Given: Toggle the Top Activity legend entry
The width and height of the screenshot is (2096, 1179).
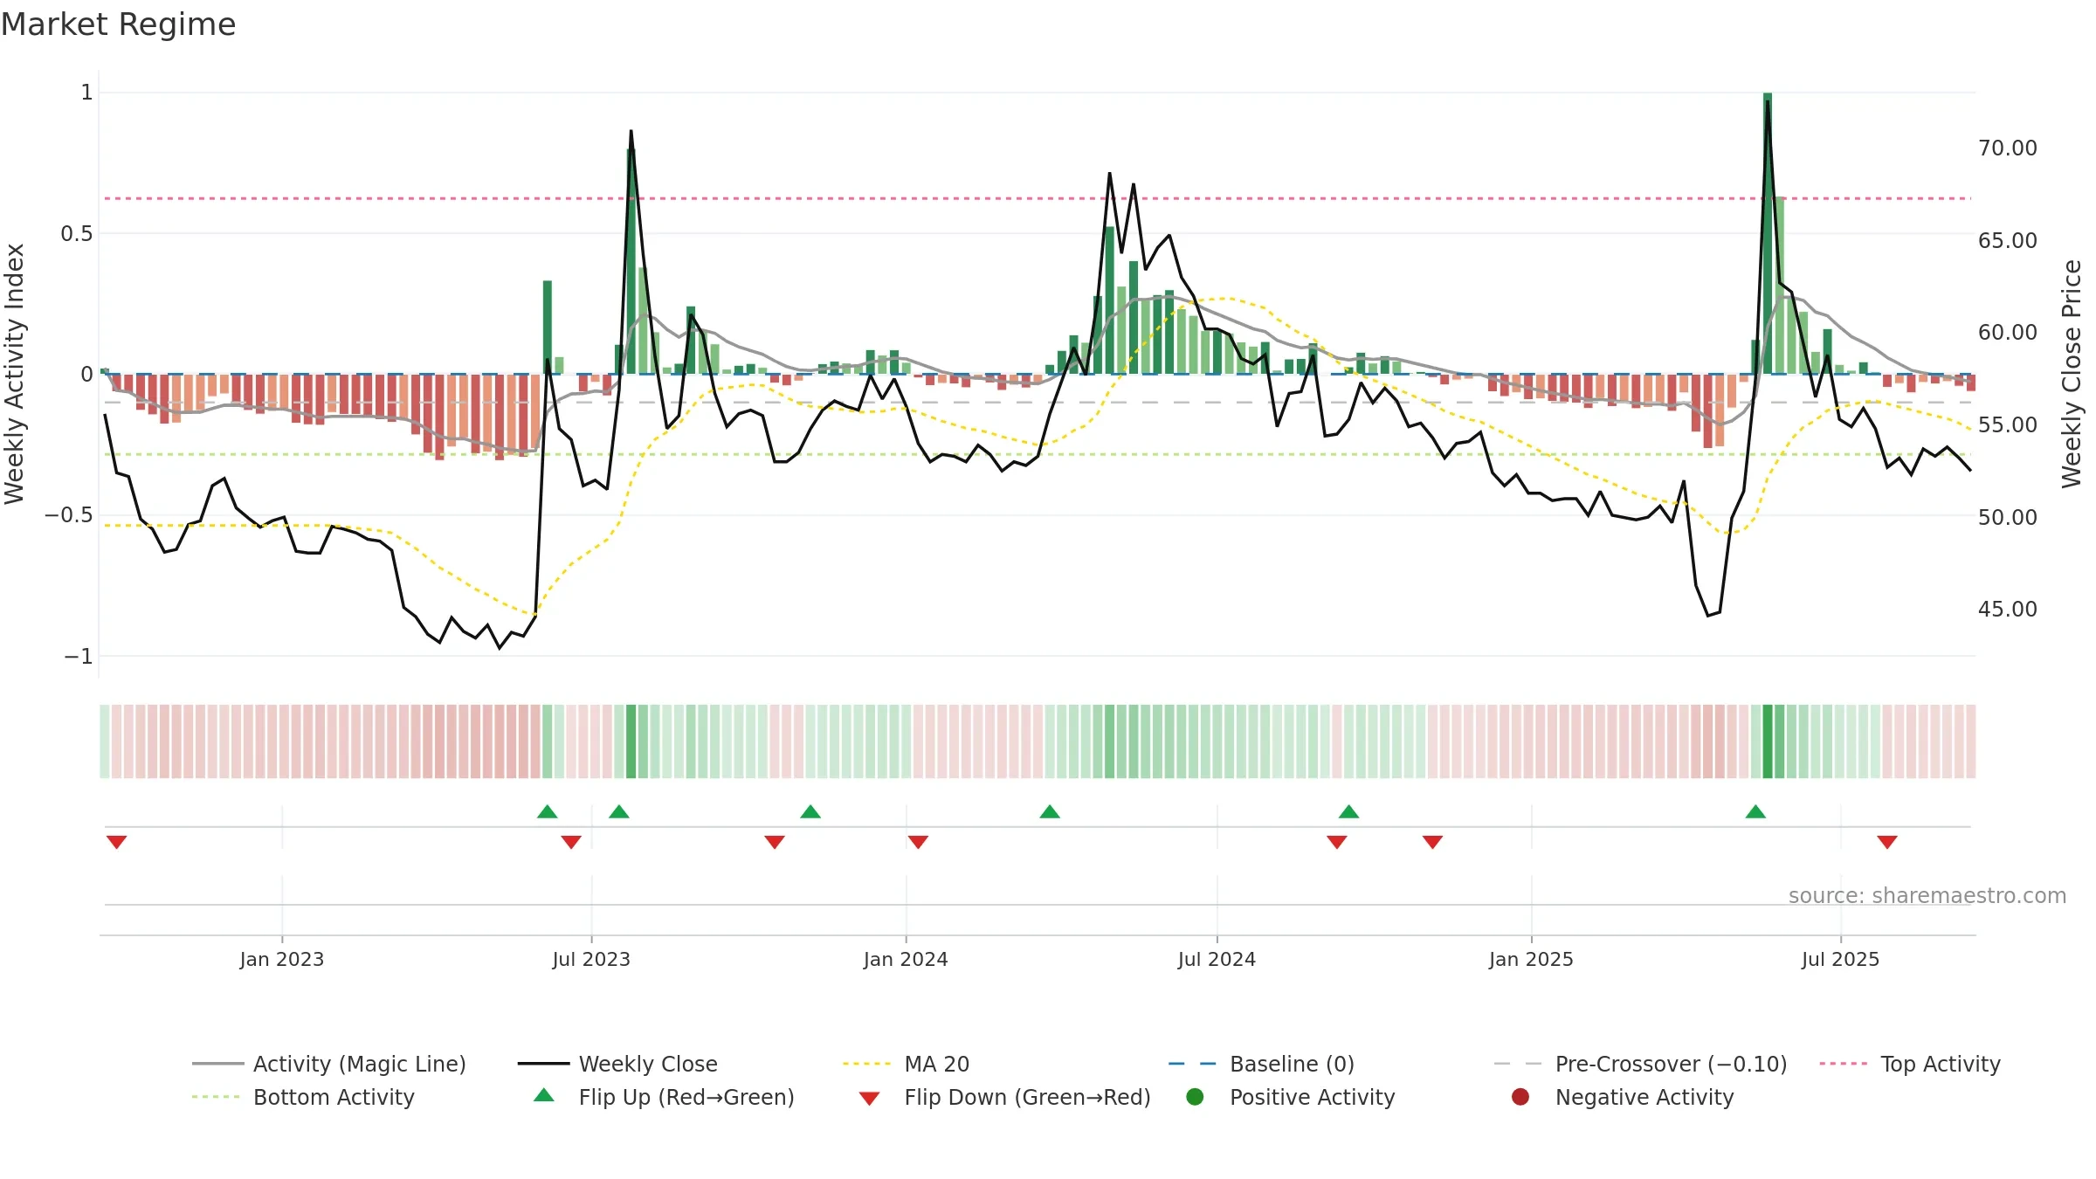Looking at the screenshot, I should (1910, 1064).
